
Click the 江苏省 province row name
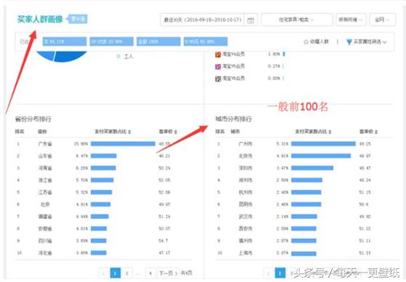tap(45, 192)
